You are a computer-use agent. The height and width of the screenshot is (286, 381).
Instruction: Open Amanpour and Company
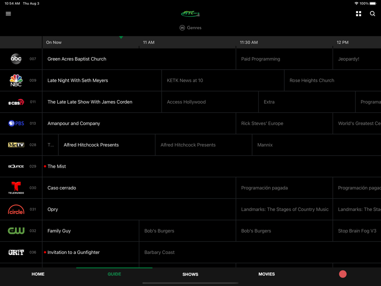tap(139, 123)
